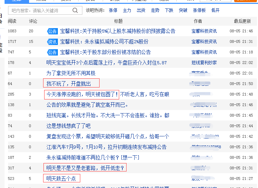Select hot word 涨停

click(113, 11)
